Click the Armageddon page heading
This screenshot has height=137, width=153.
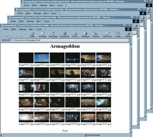click(65, 46)
